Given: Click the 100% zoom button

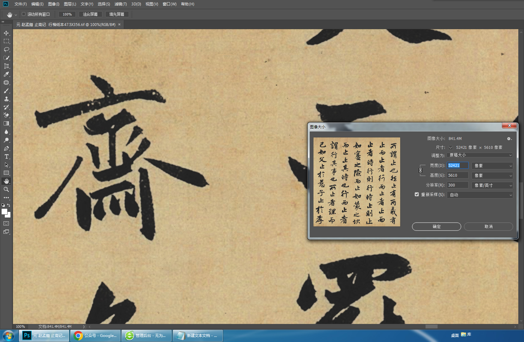Looking at the screenshot, I should pyautogui.click(x=67, y=14).
